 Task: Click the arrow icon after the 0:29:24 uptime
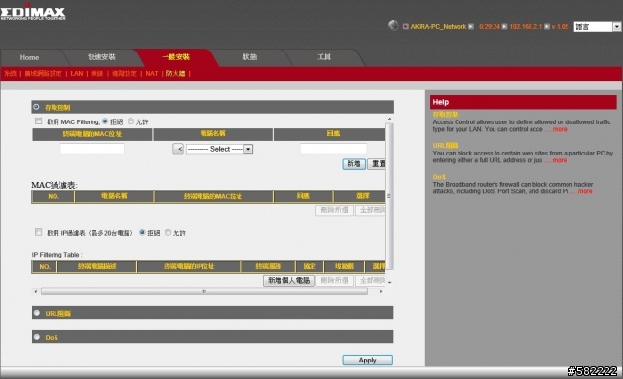click(x=504, y=27)
